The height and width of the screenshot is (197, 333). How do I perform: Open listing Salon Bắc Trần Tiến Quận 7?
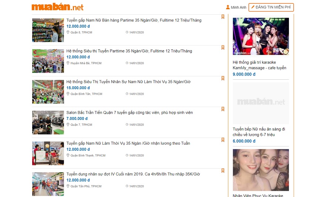click(x=129, y=113)
